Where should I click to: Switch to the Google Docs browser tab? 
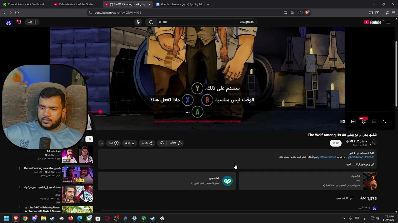point(179,4)
